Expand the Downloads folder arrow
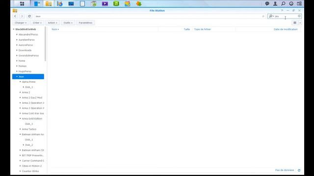Screen dimensions: 314x176 (17, 50)
